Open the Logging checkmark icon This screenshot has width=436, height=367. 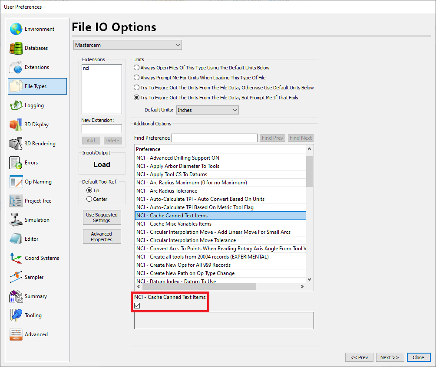pyautogui.click(x=16, y=105)
